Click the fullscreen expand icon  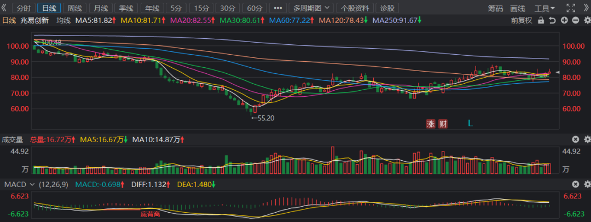click(x=571, y=8)
